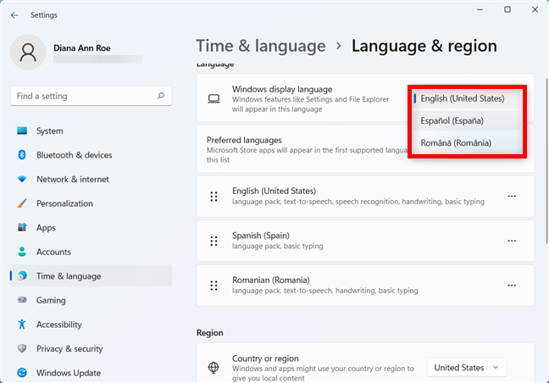549x383 pixels.
Task: Pick Română (România) as display language
Action: (x=456, y=143)
